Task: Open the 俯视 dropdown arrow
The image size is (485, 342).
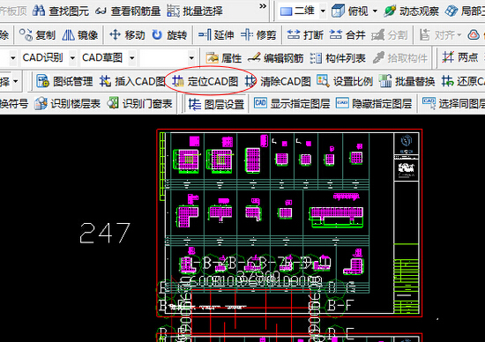Action: tap(375, 11)
